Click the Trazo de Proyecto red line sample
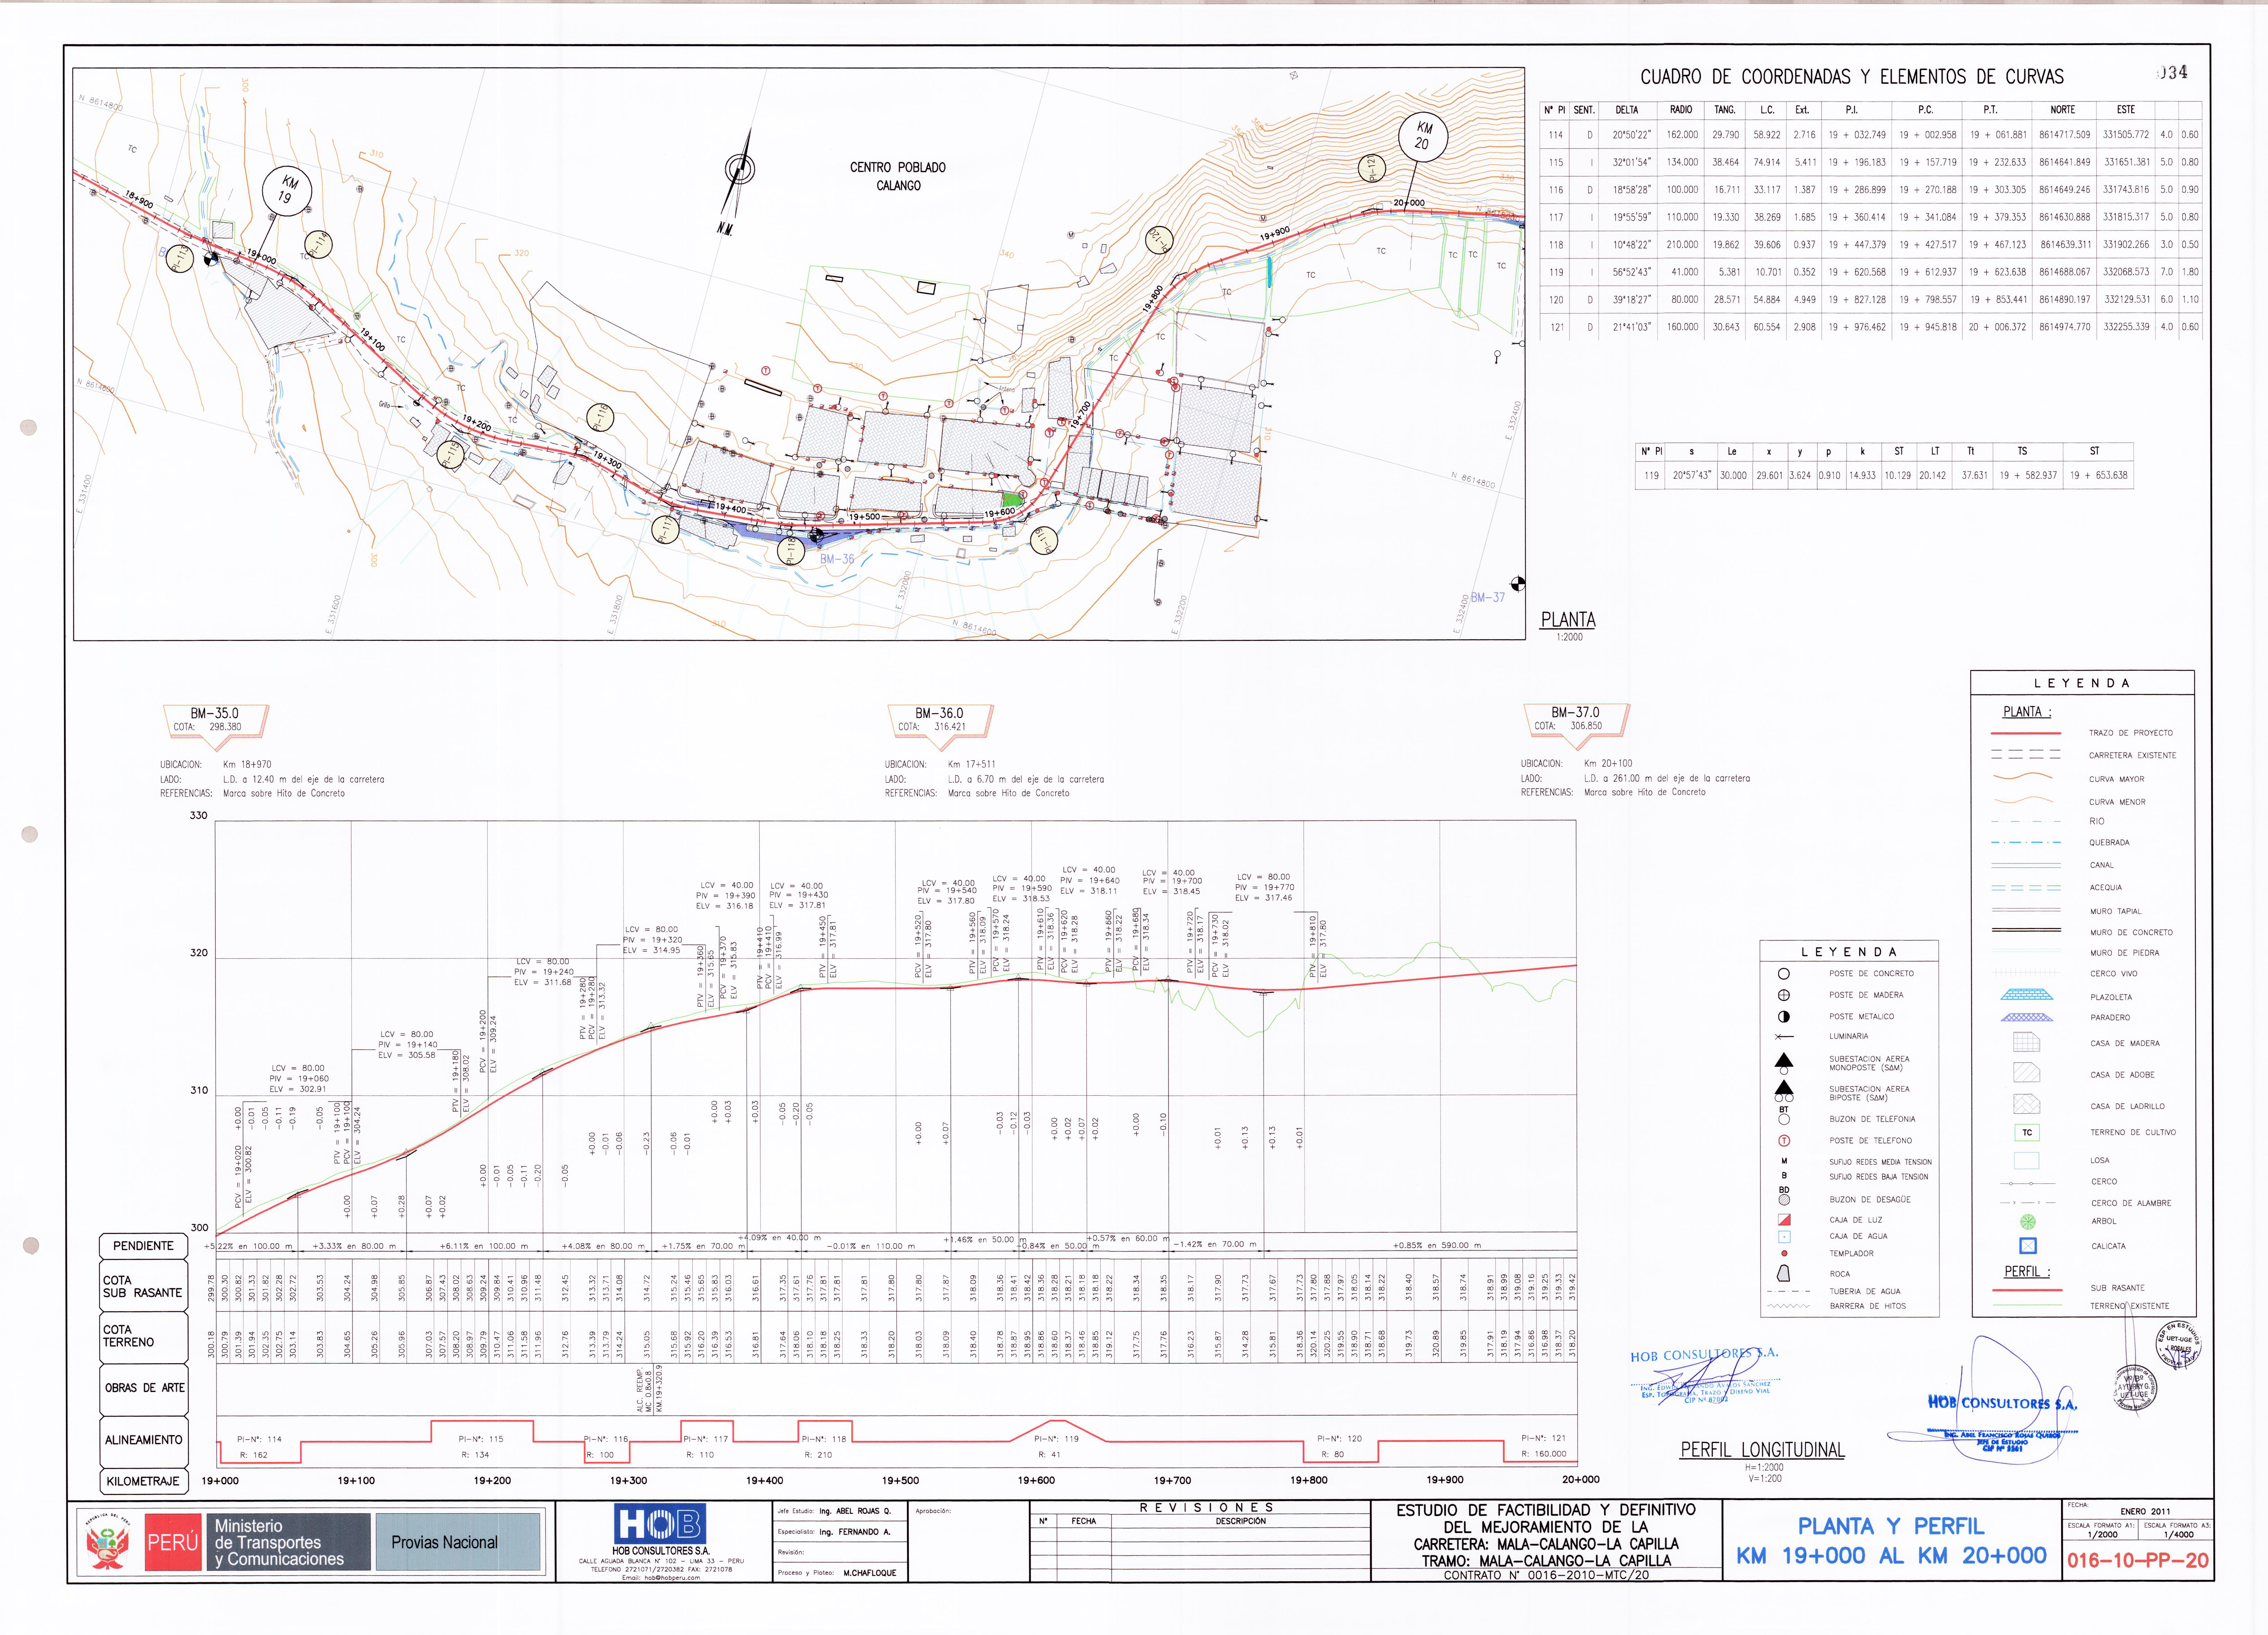The width and height of the screenshot is (2268, 1635). [2026, 733]
